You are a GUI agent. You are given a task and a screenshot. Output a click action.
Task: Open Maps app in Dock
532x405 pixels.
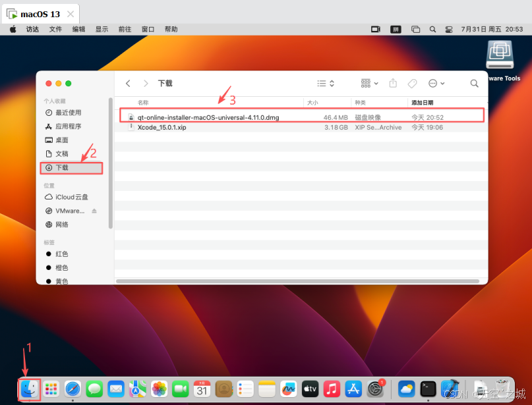pos(137,389)
